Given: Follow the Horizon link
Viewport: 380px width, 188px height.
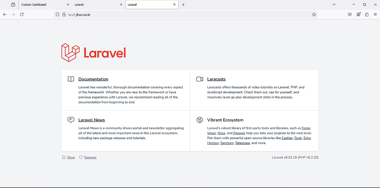Looking at the screenshot, I should pyautogui.click(x=213, y=143).
